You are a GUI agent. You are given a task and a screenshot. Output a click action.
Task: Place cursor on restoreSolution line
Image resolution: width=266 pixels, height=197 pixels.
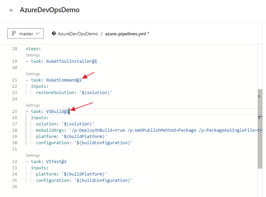click(74, 92)
